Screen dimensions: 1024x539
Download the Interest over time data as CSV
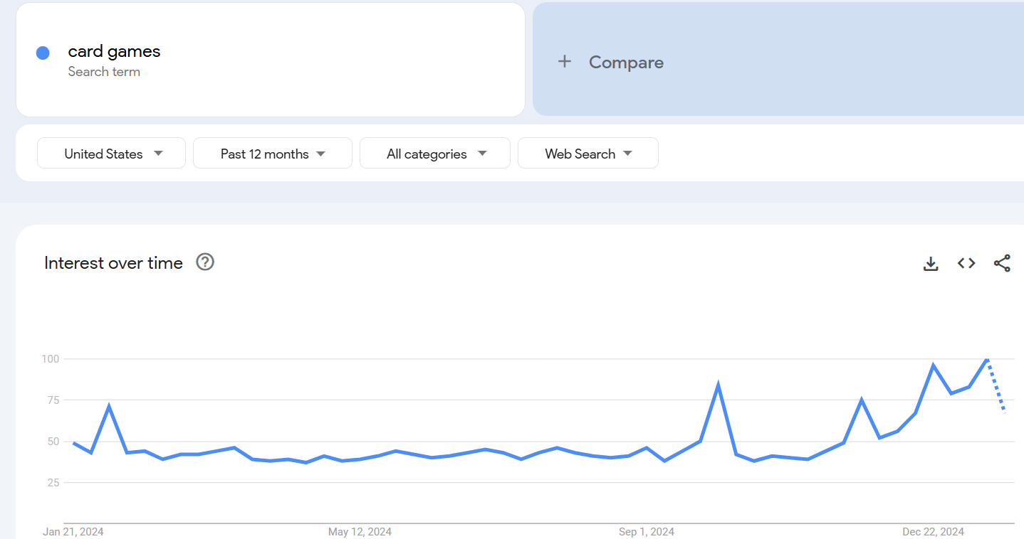pos(930,263)
